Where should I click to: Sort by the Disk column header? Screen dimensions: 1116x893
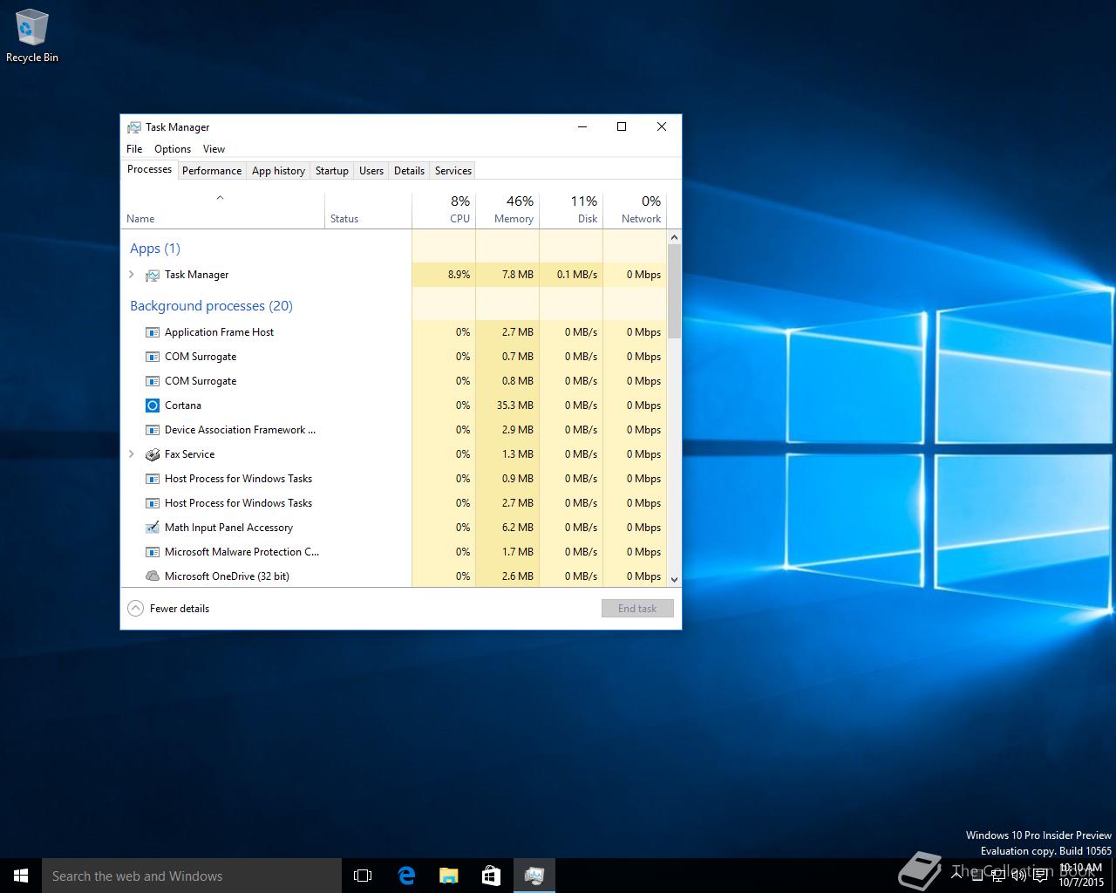[x=571, y=209]
